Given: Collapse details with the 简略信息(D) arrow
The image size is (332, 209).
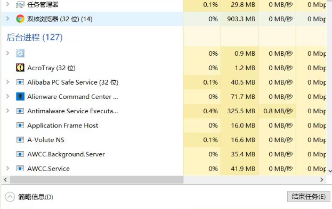Looking at the screenshot, I should click(10, 197).
